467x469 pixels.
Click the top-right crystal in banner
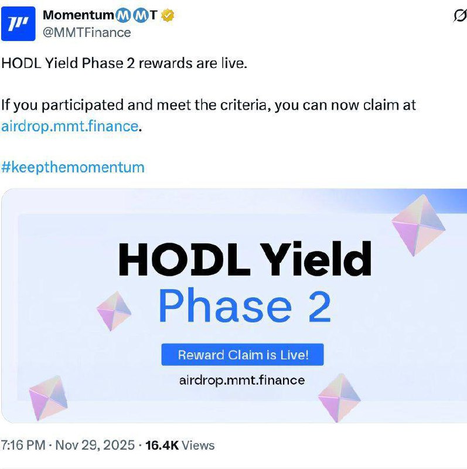click(418, 225)
